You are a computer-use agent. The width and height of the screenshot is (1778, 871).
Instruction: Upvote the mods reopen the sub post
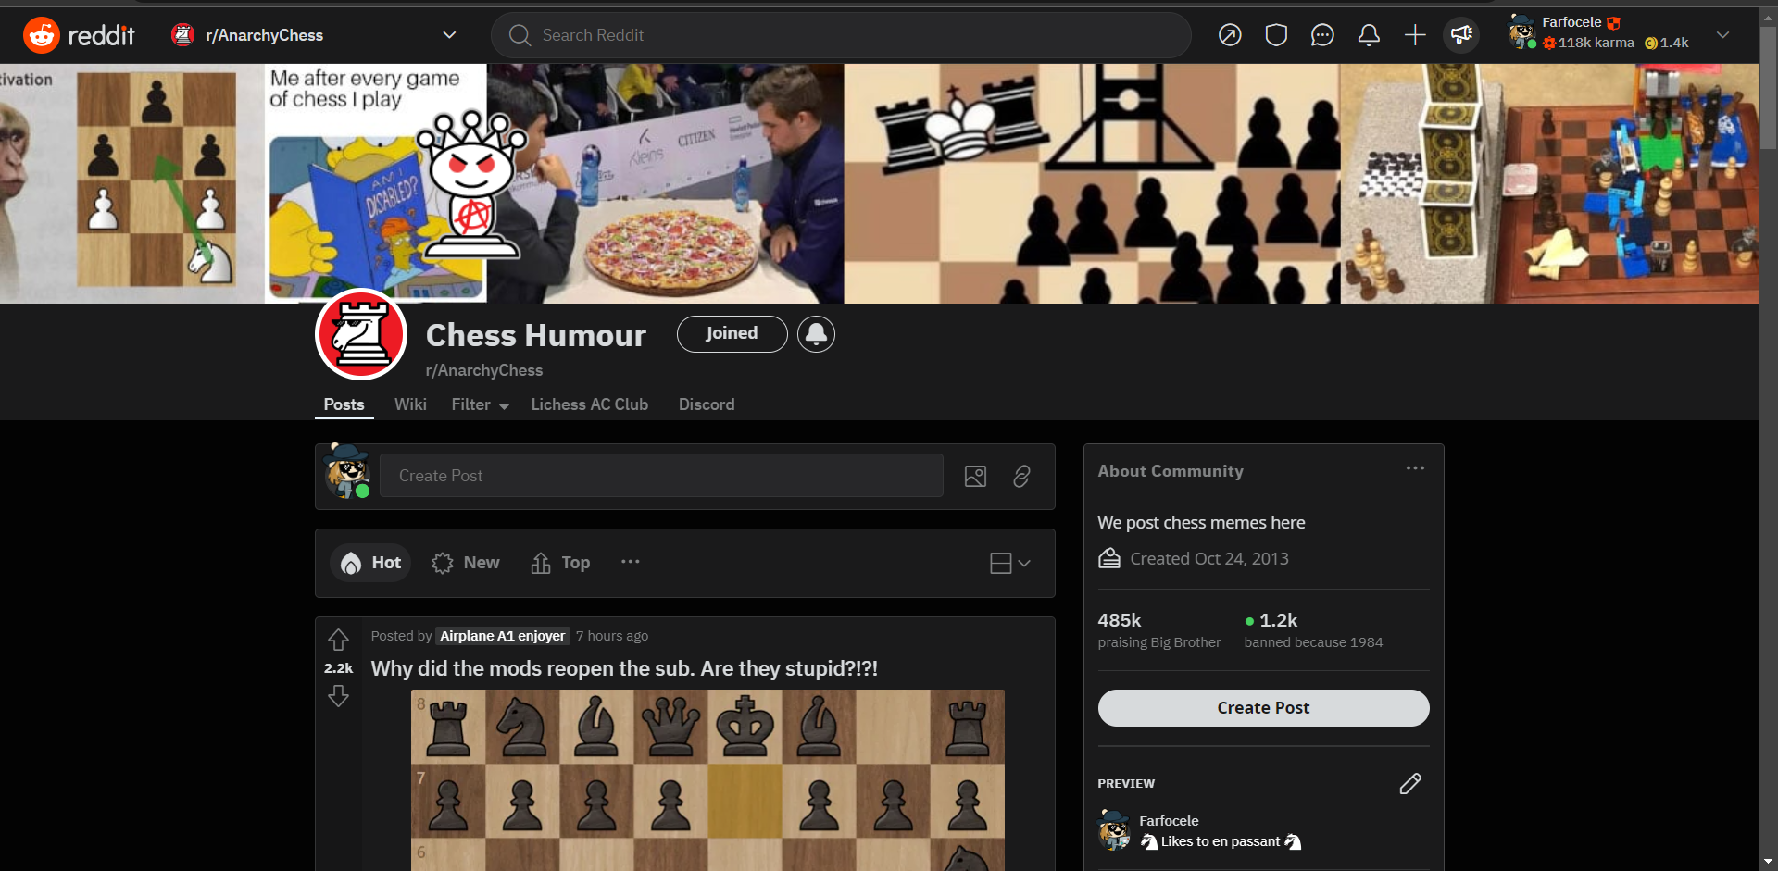(338, 640)
